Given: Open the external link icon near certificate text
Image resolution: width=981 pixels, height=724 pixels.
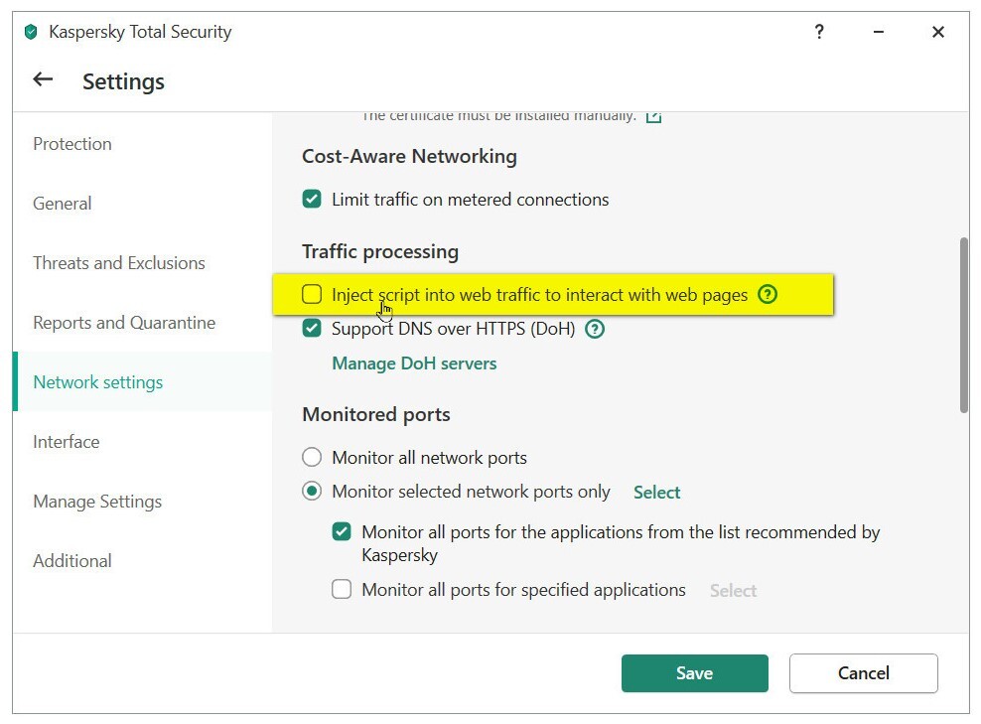Looking at the screenshot, I should click(x=653, y=116).
